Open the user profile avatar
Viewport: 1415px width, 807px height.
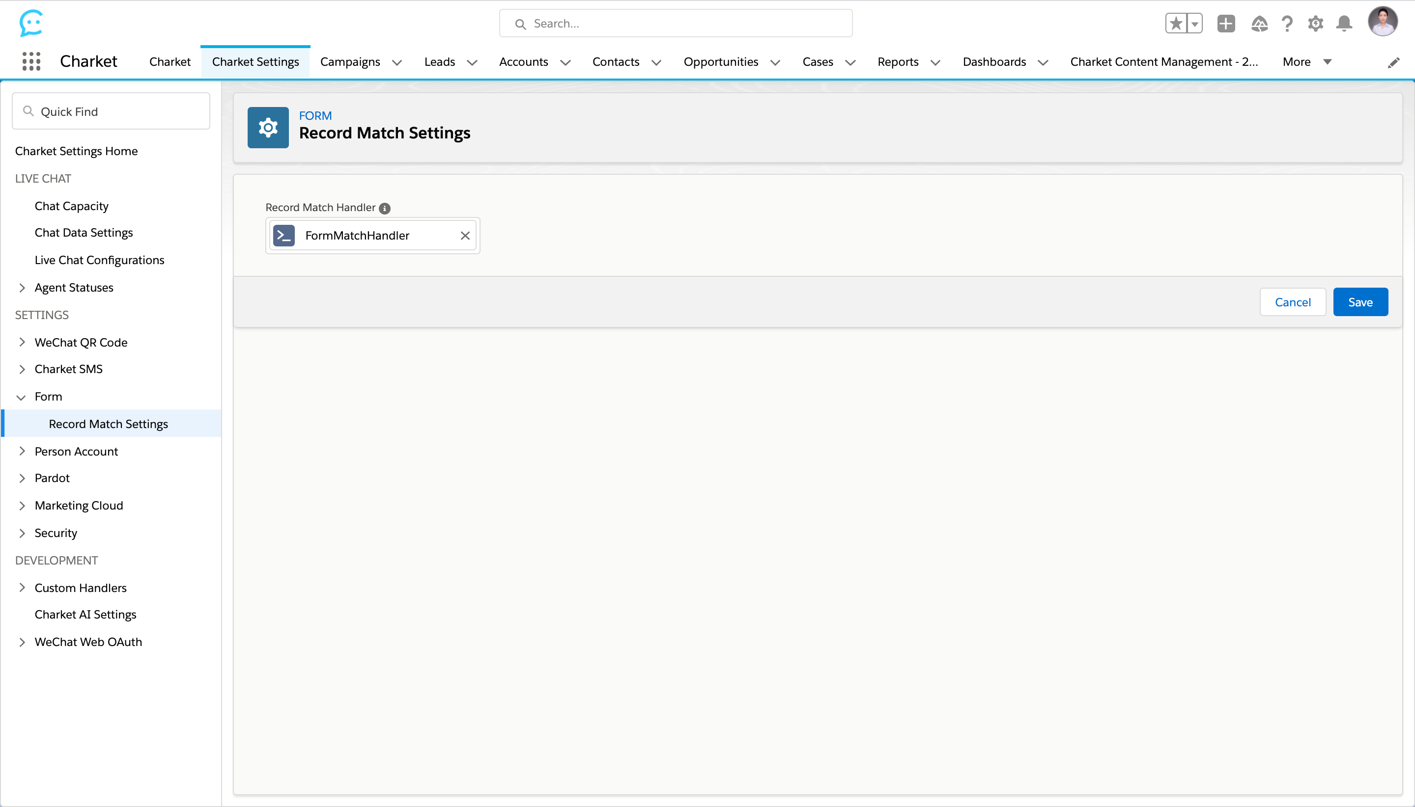(1382, 22)
